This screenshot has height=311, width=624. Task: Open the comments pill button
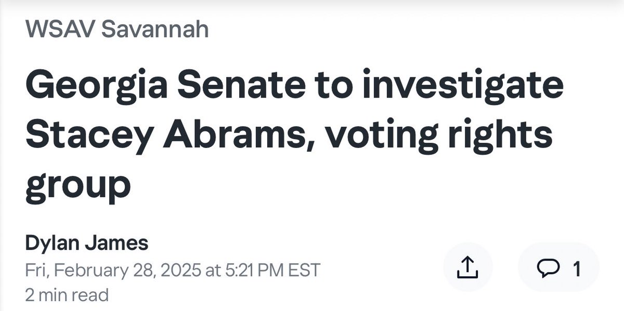tap(559, 267)
